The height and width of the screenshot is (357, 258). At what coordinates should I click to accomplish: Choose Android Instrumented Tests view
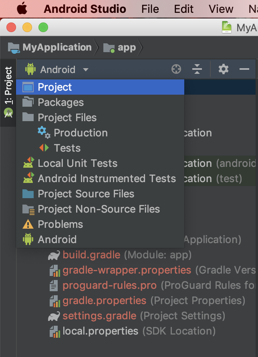pyautogui.click(x=100, y=178)
